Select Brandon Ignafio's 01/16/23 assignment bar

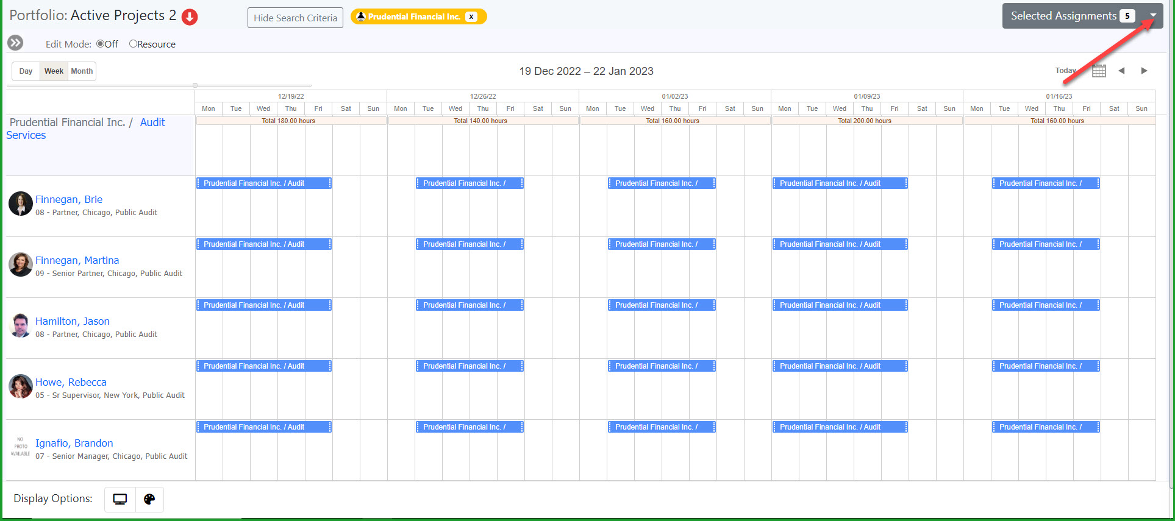[x=1046, y=427]
